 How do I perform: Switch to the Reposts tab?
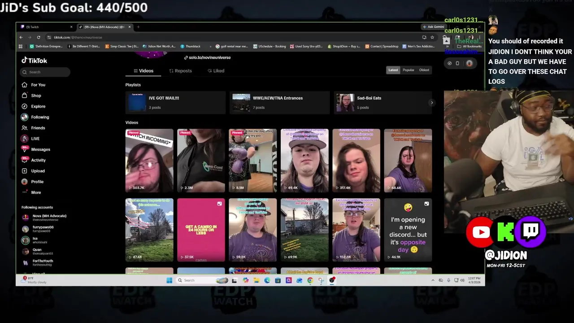pyautogui.click(x=180, y=71)
